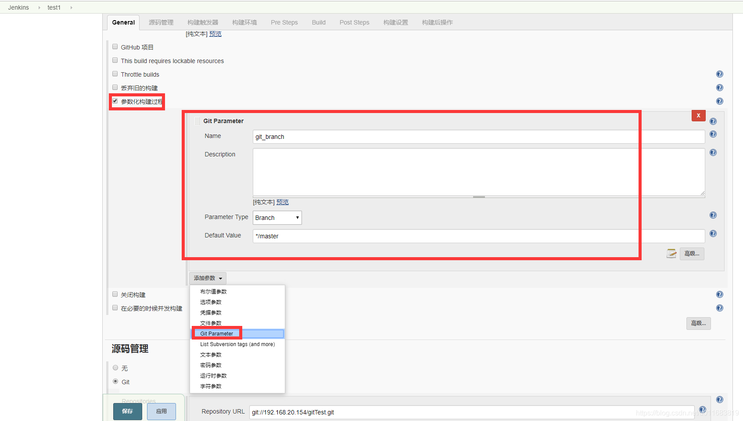Enable Throttle builds checkbox

[x=115, y=74]
